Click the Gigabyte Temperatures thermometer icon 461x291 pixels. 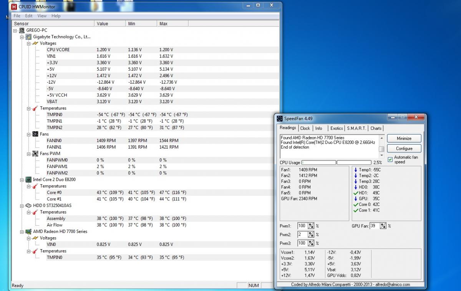(x=35, y=108)
